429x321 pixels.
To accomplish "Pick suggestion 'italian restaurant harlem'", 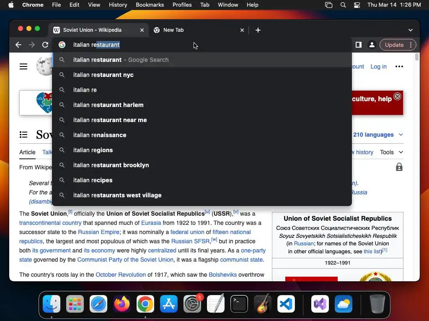I will [x=202, y=105].
